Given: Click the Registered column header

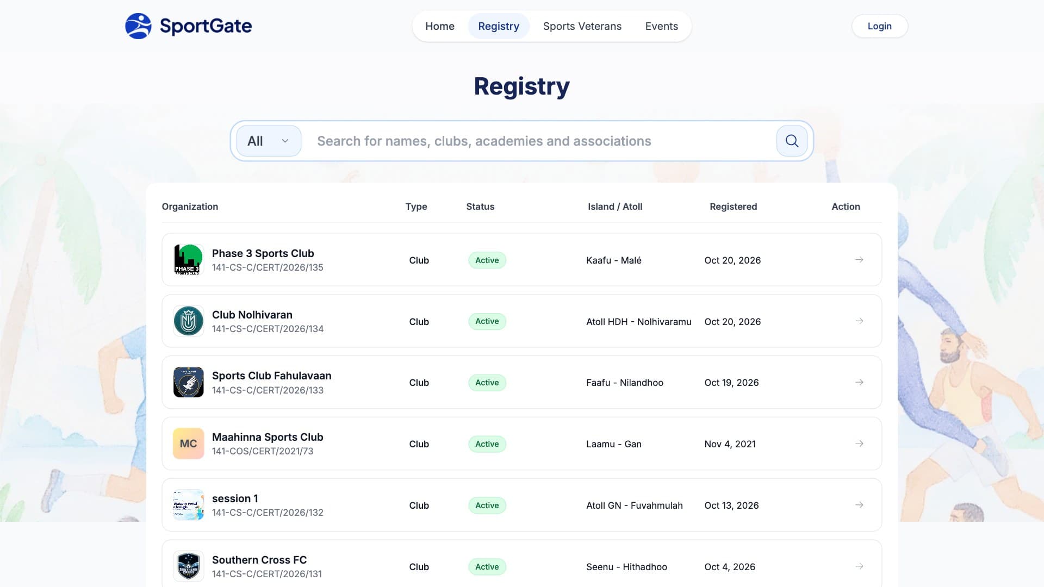Looking at the screenshot, I should pos(733,207).
